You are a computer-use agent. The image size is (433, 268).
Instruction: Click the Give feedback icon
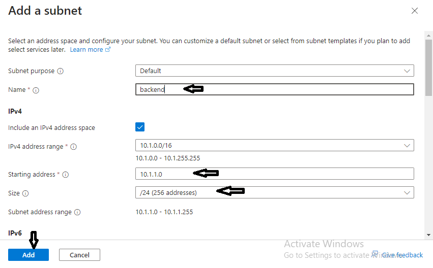pos(376,254)
